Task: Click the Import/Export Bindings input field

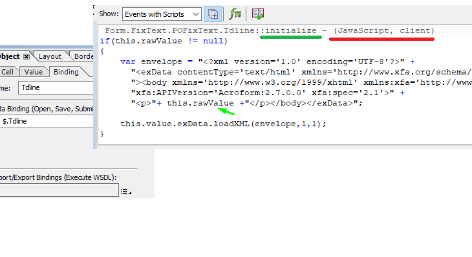Action: [x=59, y=190]
